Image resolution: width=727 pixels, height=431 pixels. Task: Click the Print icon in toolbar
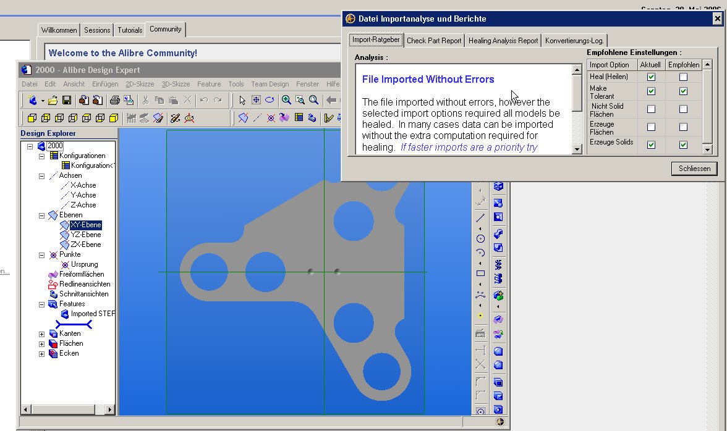[114, 100]
